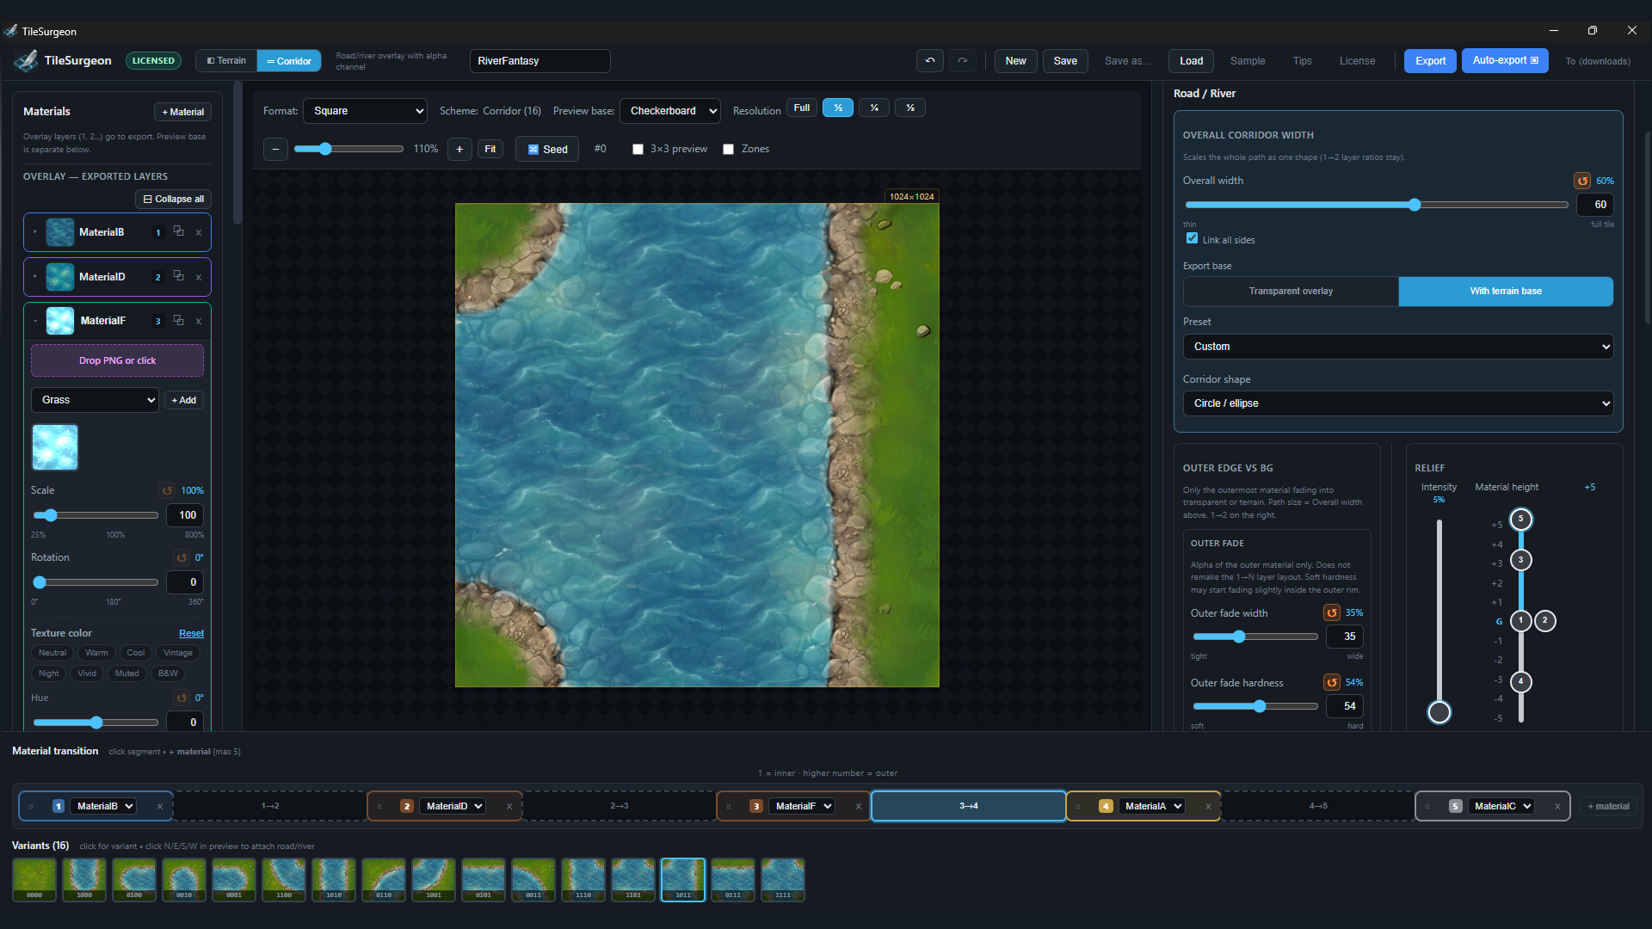This screenshot has height=929, width=1652.
Task: Undo the last action
Action: click(x=930, y=61)
